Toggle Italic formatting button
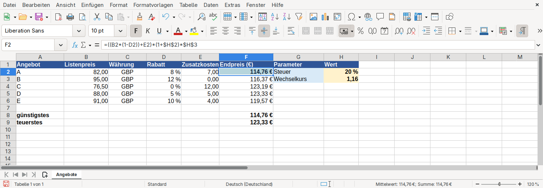The height and width of the screenshot is (188, 543). pyautogui.click(x=148, y=31)
